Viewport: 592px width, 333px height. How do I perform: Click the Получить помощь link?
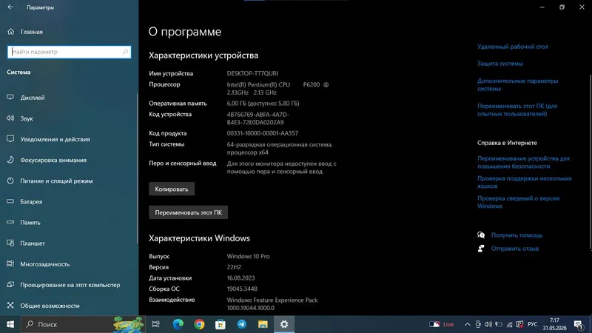[517, 235]
